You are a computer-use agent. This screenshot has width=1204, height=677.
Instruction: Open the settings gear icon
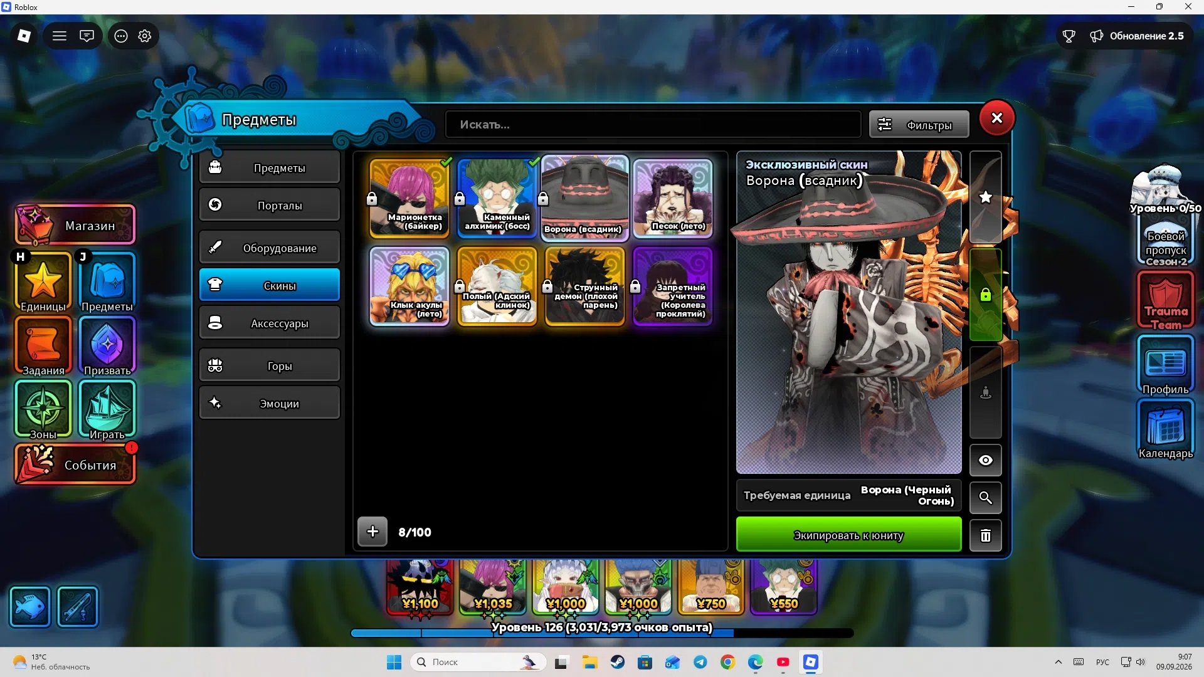[145, 36]
